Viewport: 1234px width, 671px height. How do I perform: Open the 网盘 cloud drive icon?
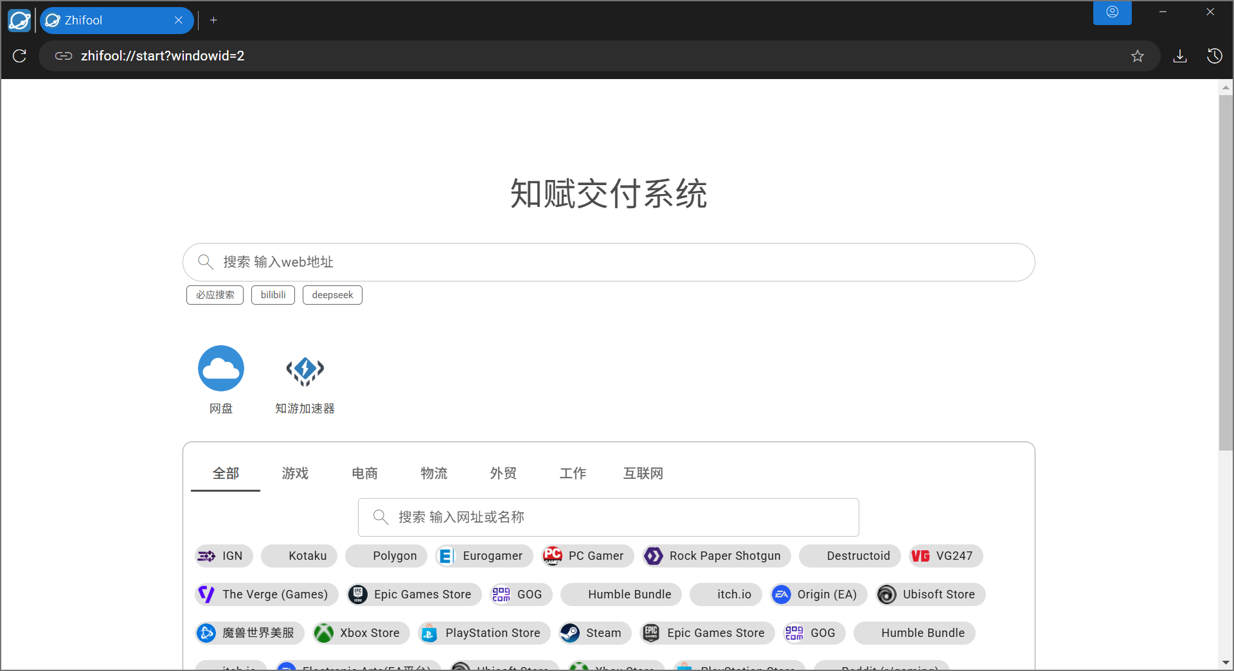point(221,368)
